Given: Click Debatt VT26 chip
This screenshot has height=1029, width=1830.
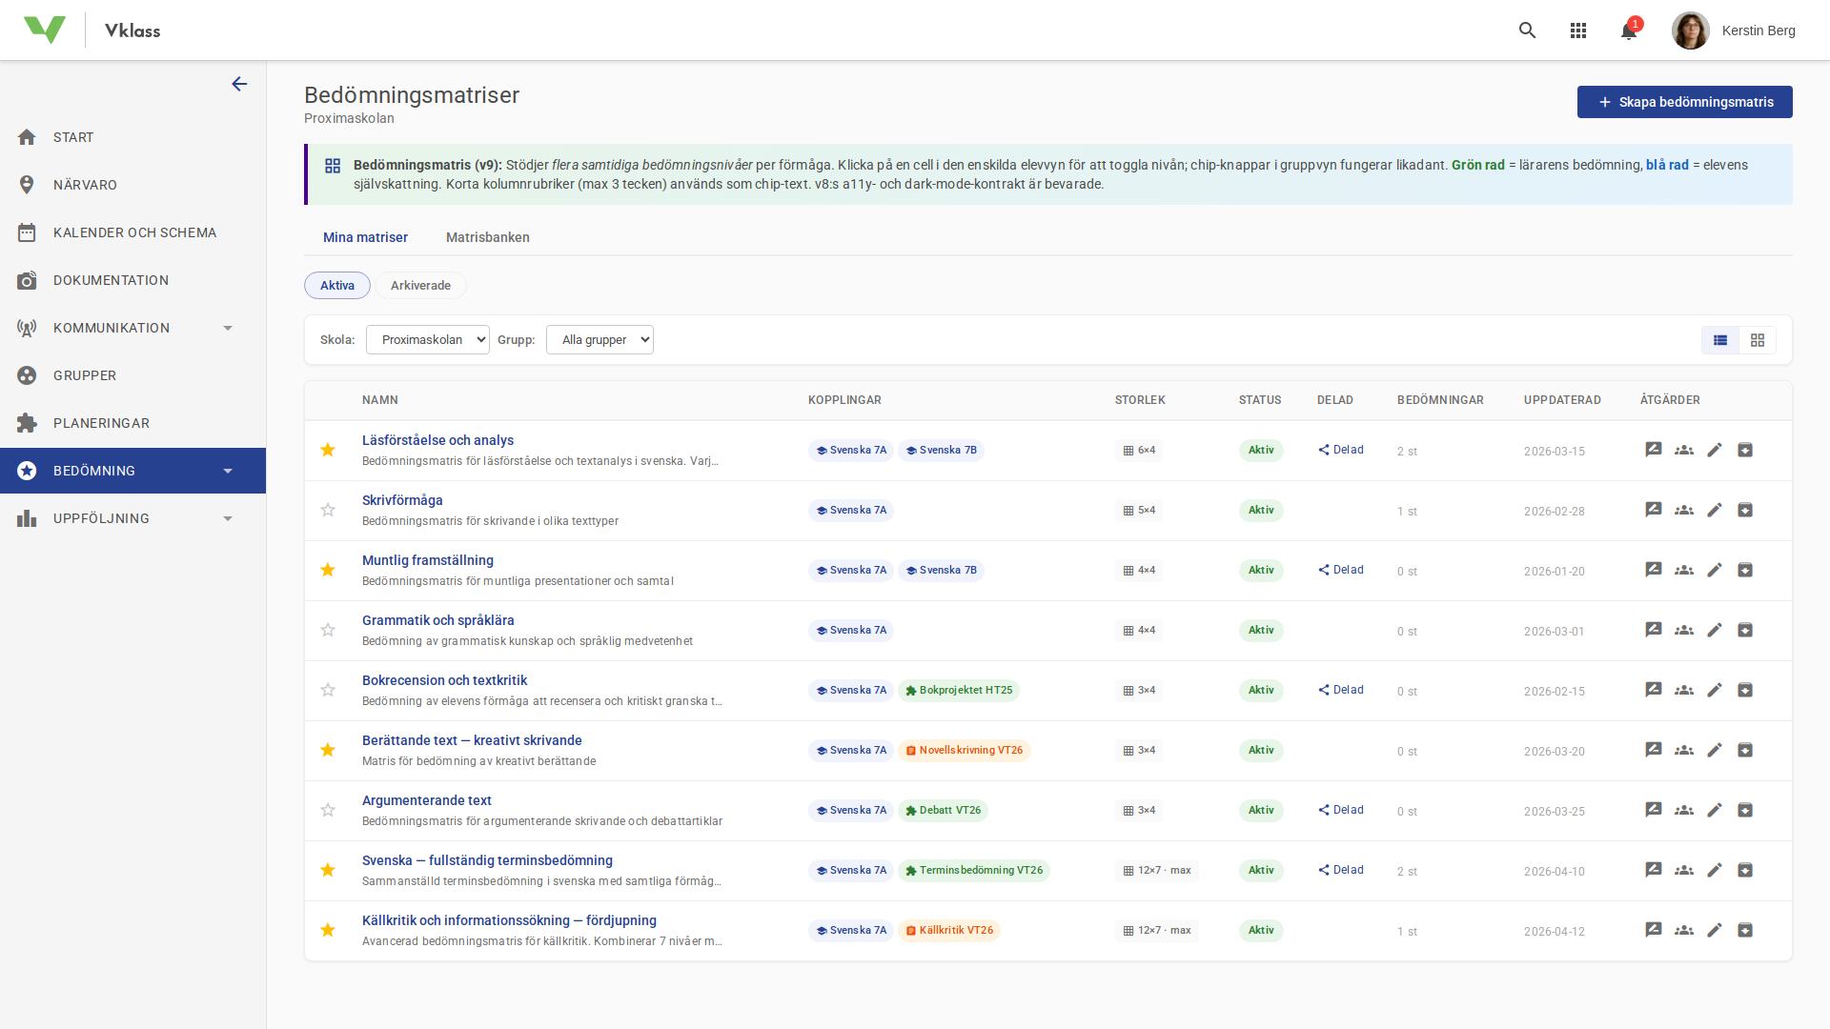Looking at the screenshot, I should coord(943,811).
